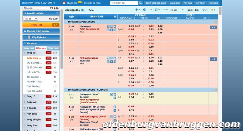
Task: Favorite the Hatayspor No.of Corners match
Action: coord(115,94)
